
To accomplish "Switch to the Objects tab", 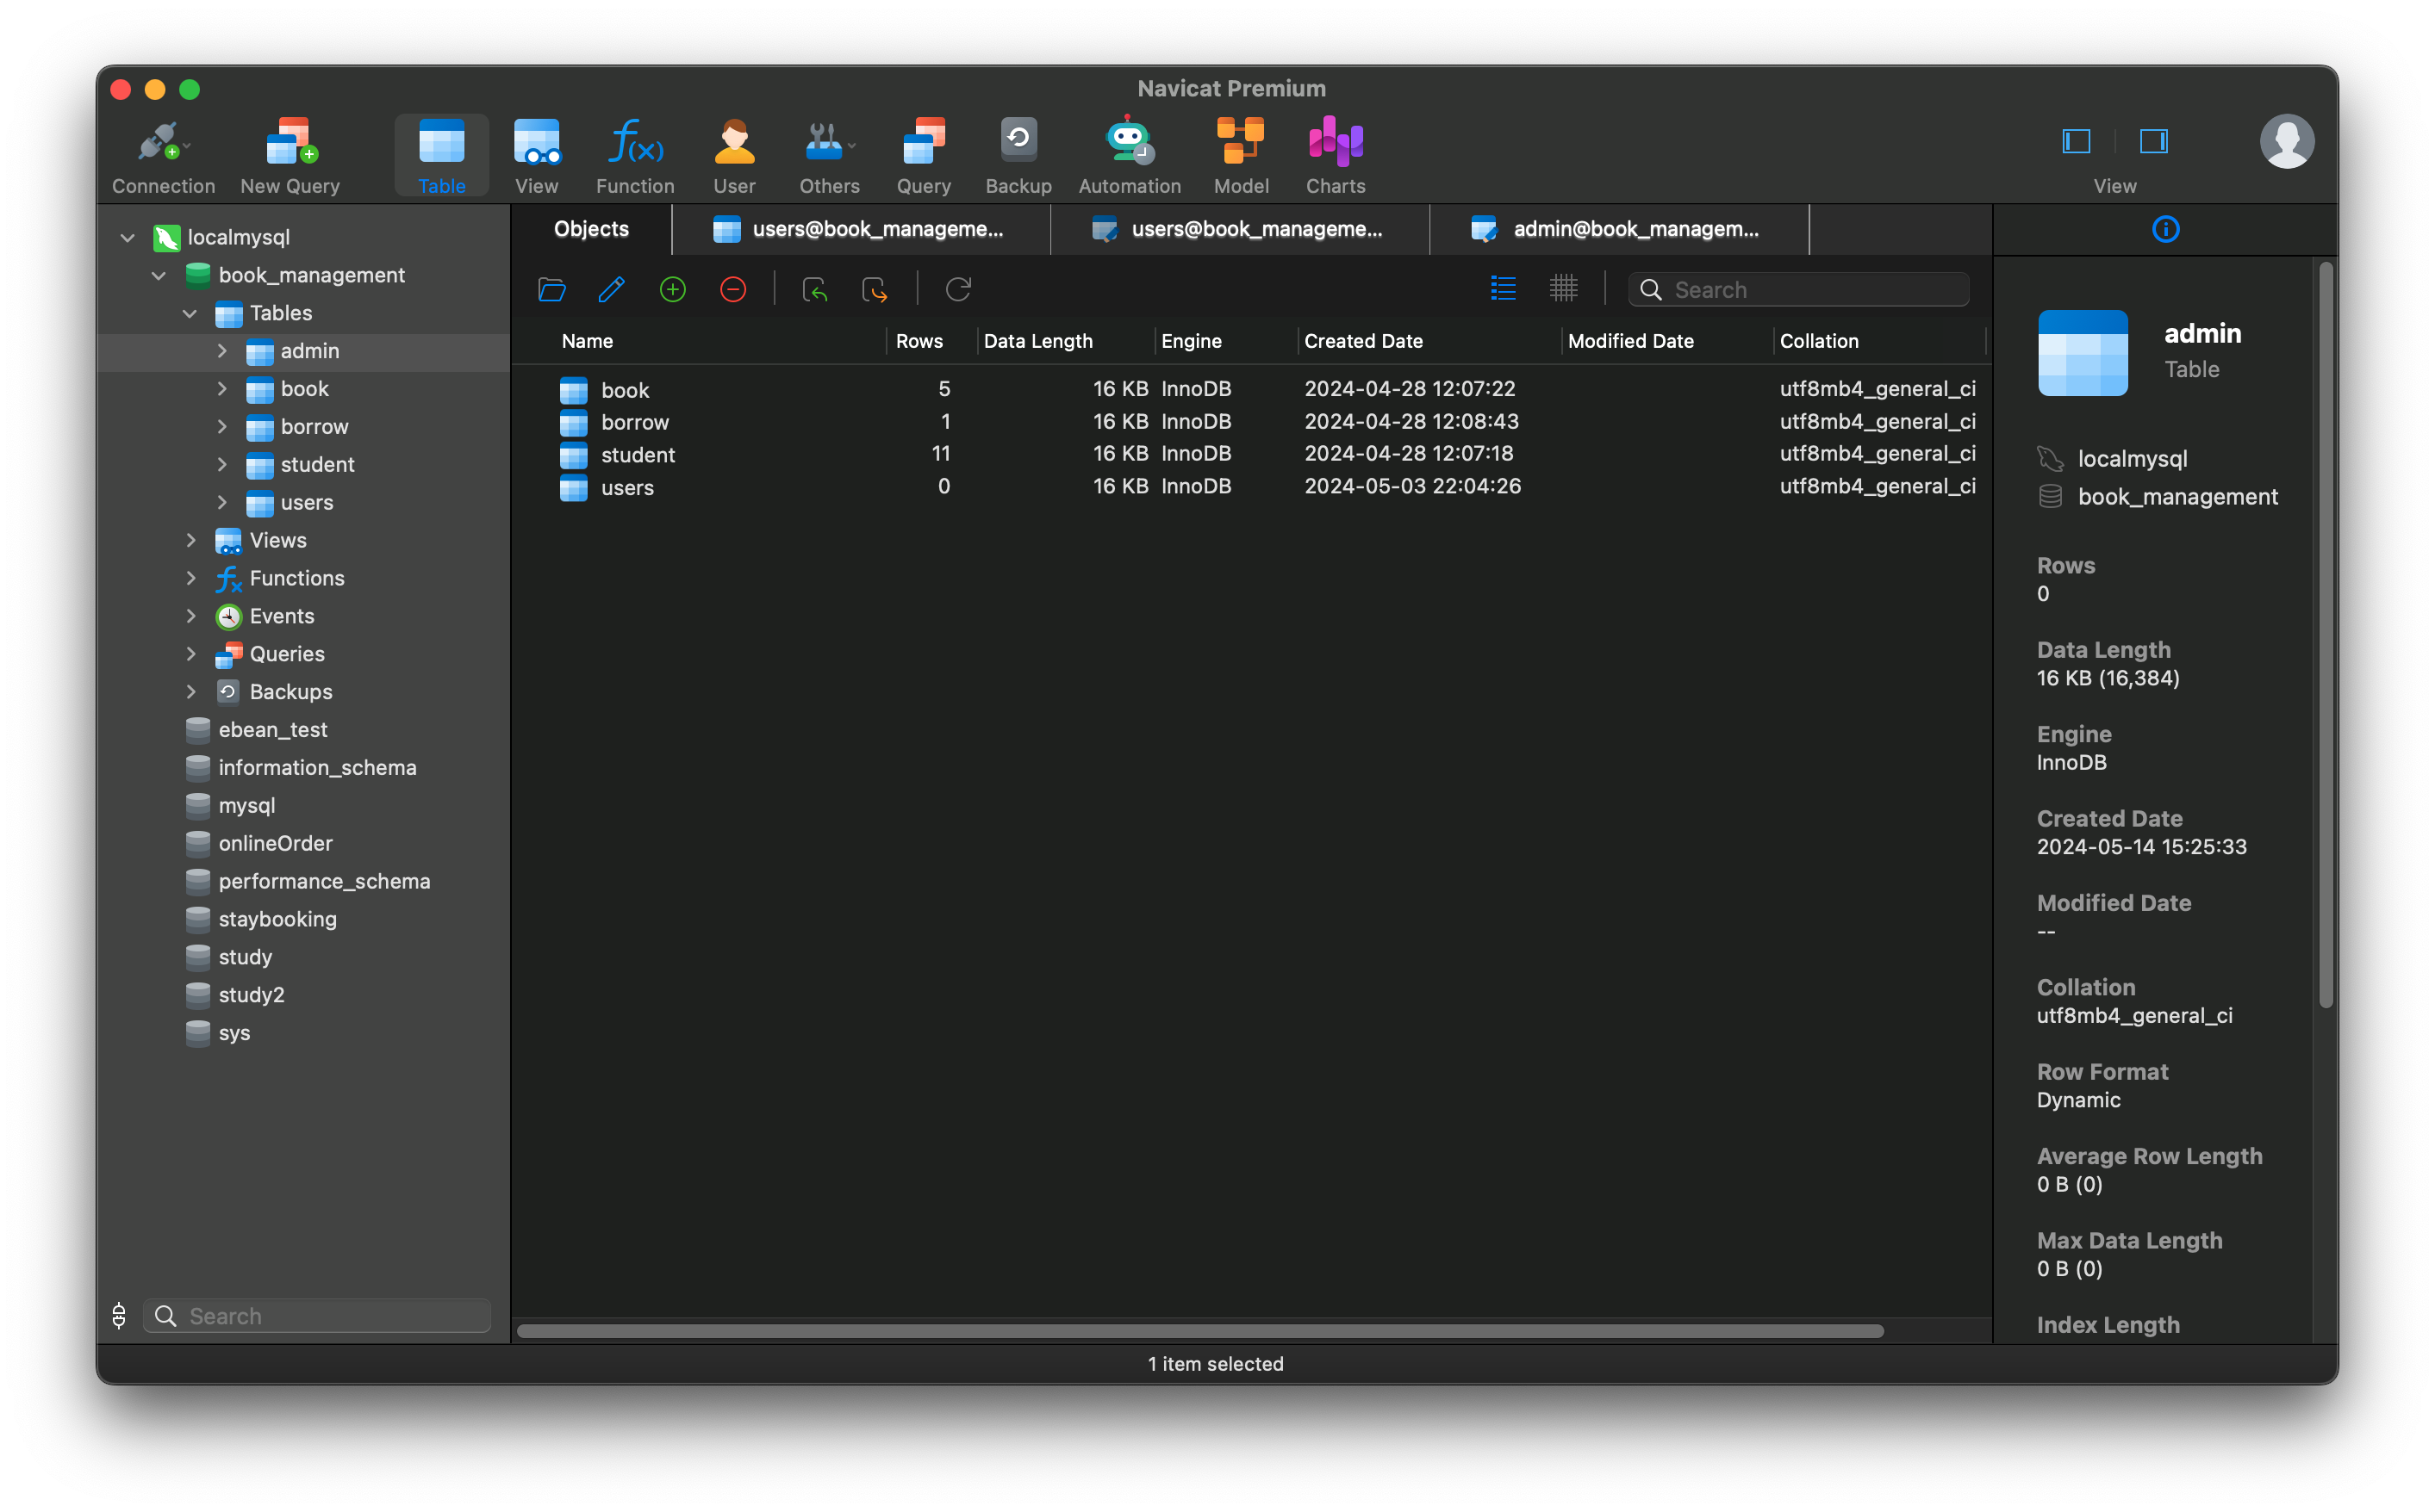I will pyautogui.click(x=590, y=229).
